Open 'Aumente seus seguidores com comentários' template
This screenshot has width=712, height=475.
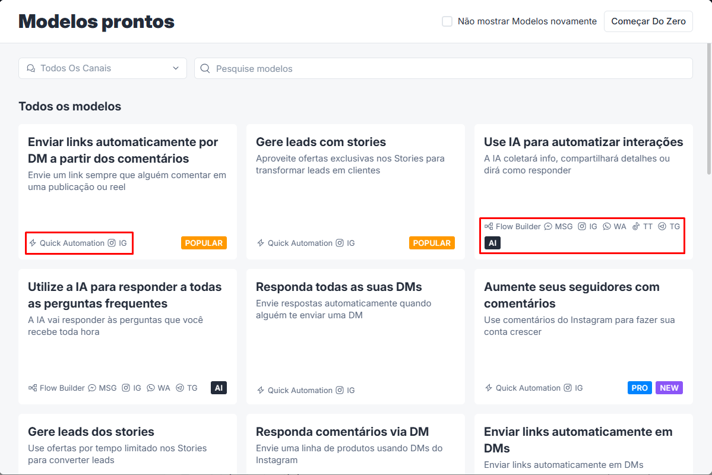pos(584,337)
